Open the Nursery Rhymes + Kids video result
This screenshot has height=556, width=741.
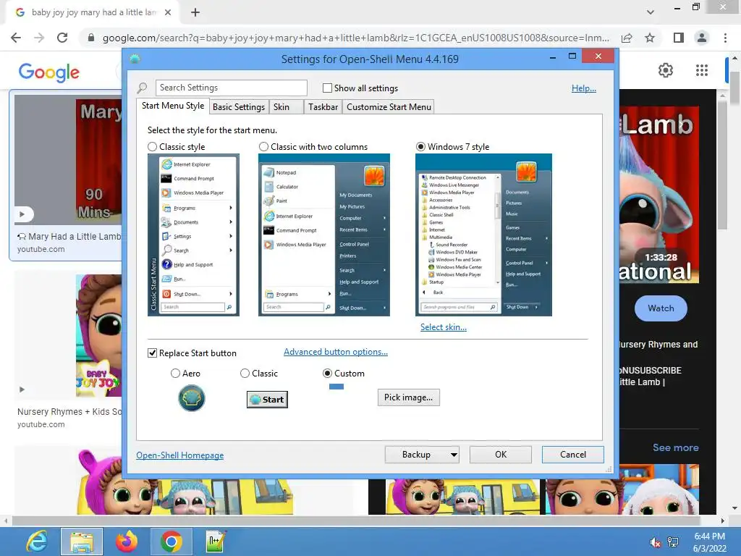point(69,350)
